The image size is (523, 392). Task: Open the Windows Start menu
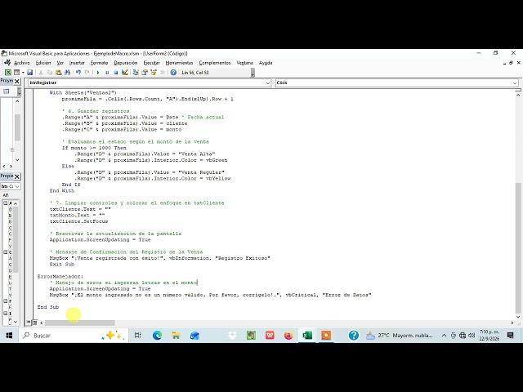tap(9, 336)
